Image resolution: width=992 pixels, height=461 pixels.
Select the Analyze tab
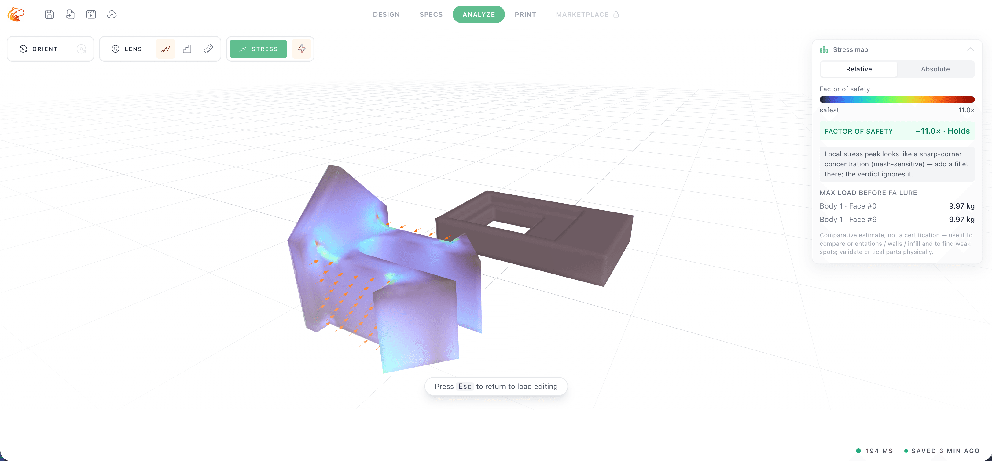(x=479, y=14)
